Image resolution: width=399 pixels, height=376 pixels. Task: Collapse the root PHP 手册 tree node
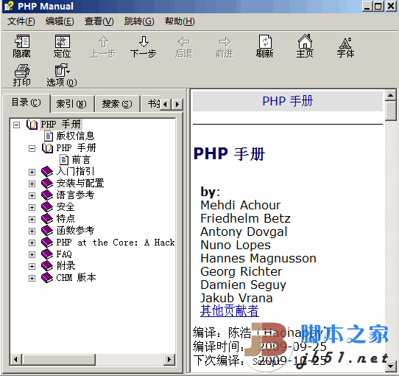[x=17, y=125]
